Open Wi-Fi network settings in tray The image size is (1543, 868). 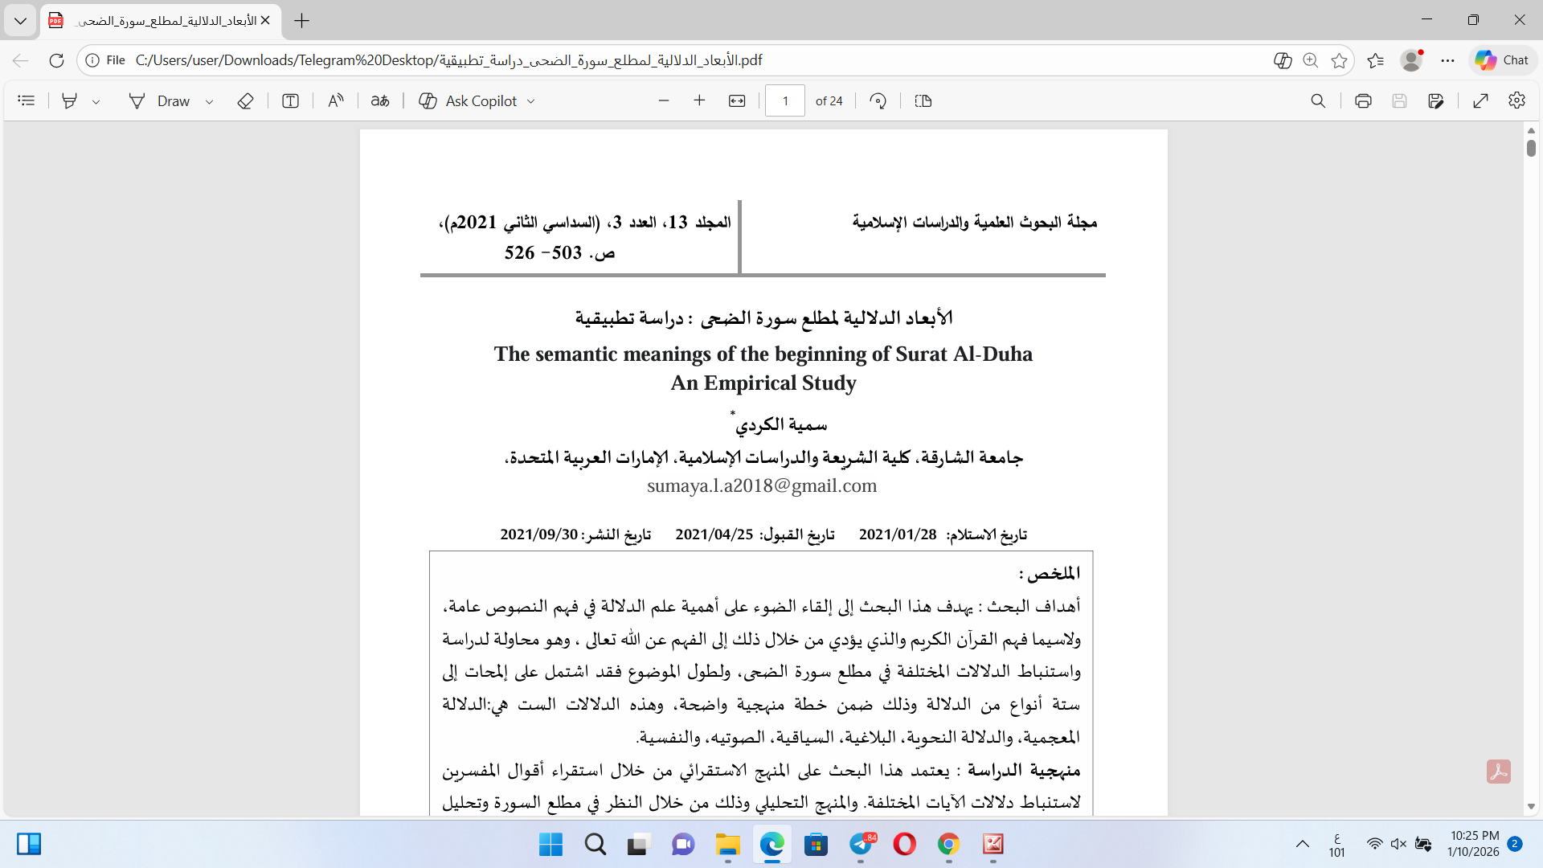[1375, 845]
